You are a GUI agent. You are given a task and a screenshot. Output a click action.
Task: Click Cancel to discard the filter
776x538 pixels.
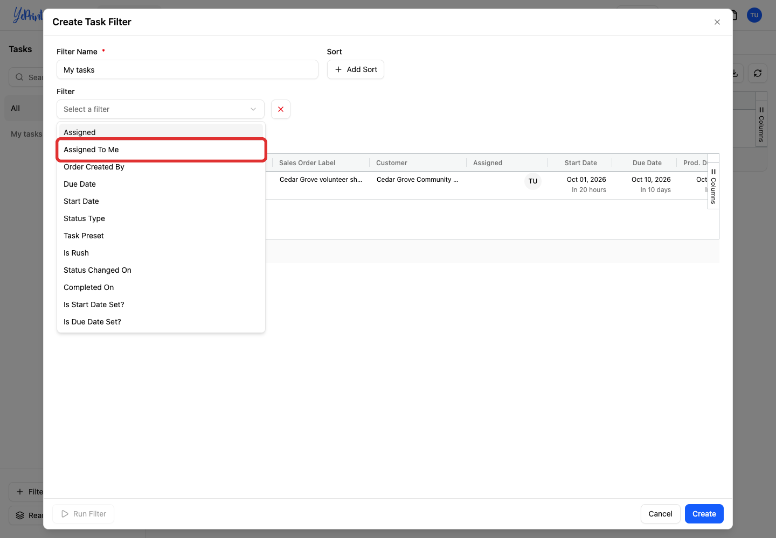660,514
